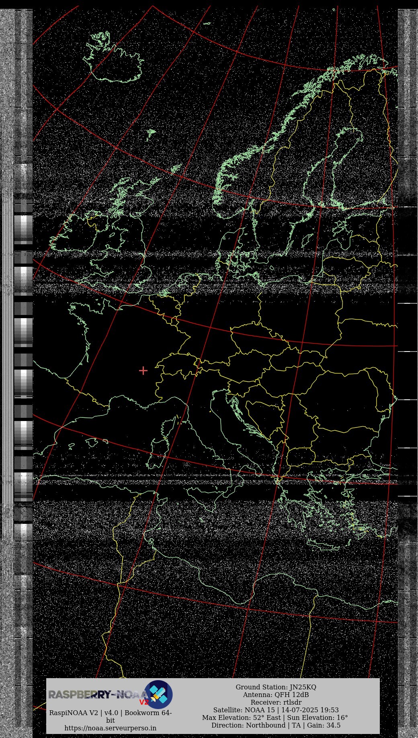Open the noaa.serveurperso.in link
This screenshot has height=738, width=418.
click(x=111, y=728)
